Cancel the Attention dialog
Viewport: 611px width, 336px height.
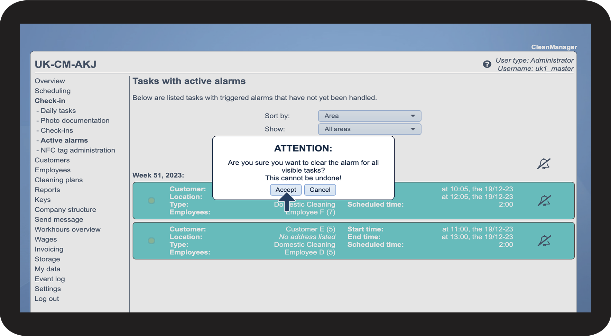tap(320, 190)
